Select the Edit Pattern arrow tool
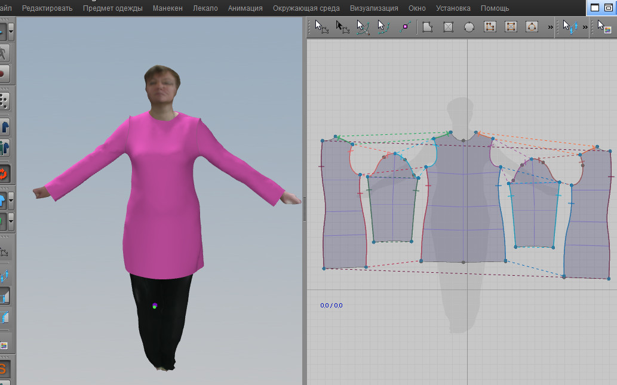This screenshot has height=385, width=617. [x=321, y=27]
